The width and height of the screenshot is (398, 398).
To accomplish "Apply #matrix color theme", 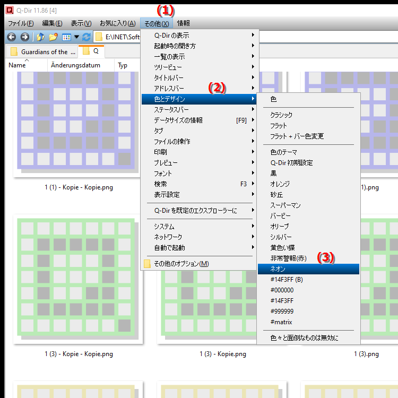I will tap(308, 322).
